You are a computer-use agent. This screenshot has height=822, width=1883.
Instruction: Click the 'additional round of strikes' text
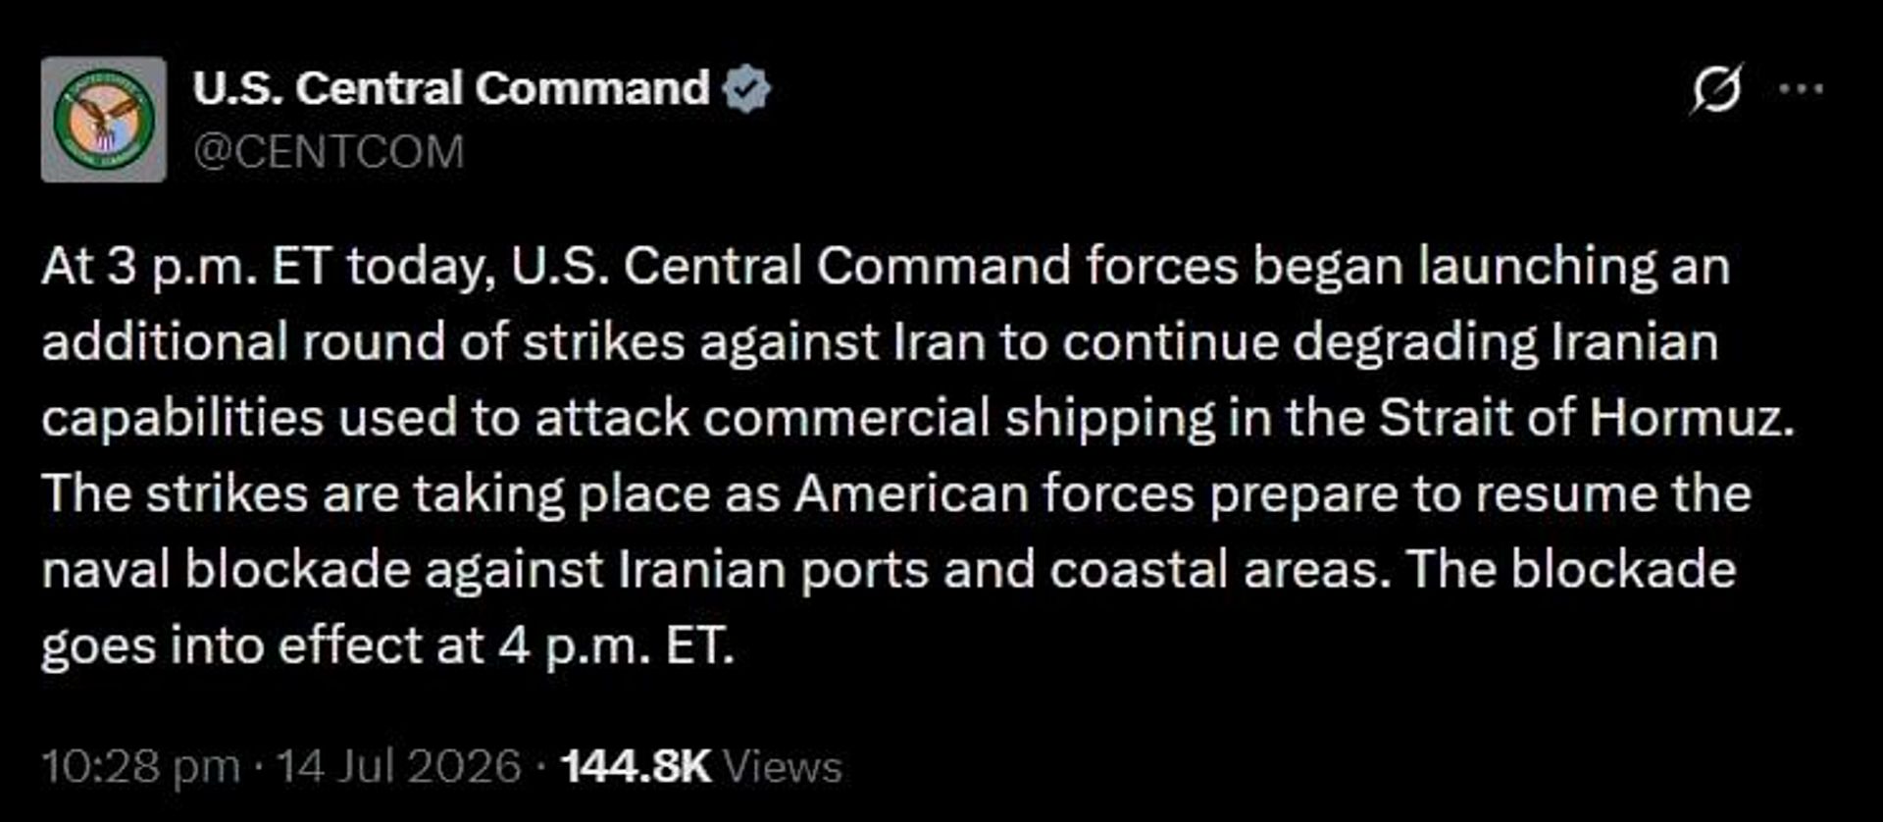(363, 342)
